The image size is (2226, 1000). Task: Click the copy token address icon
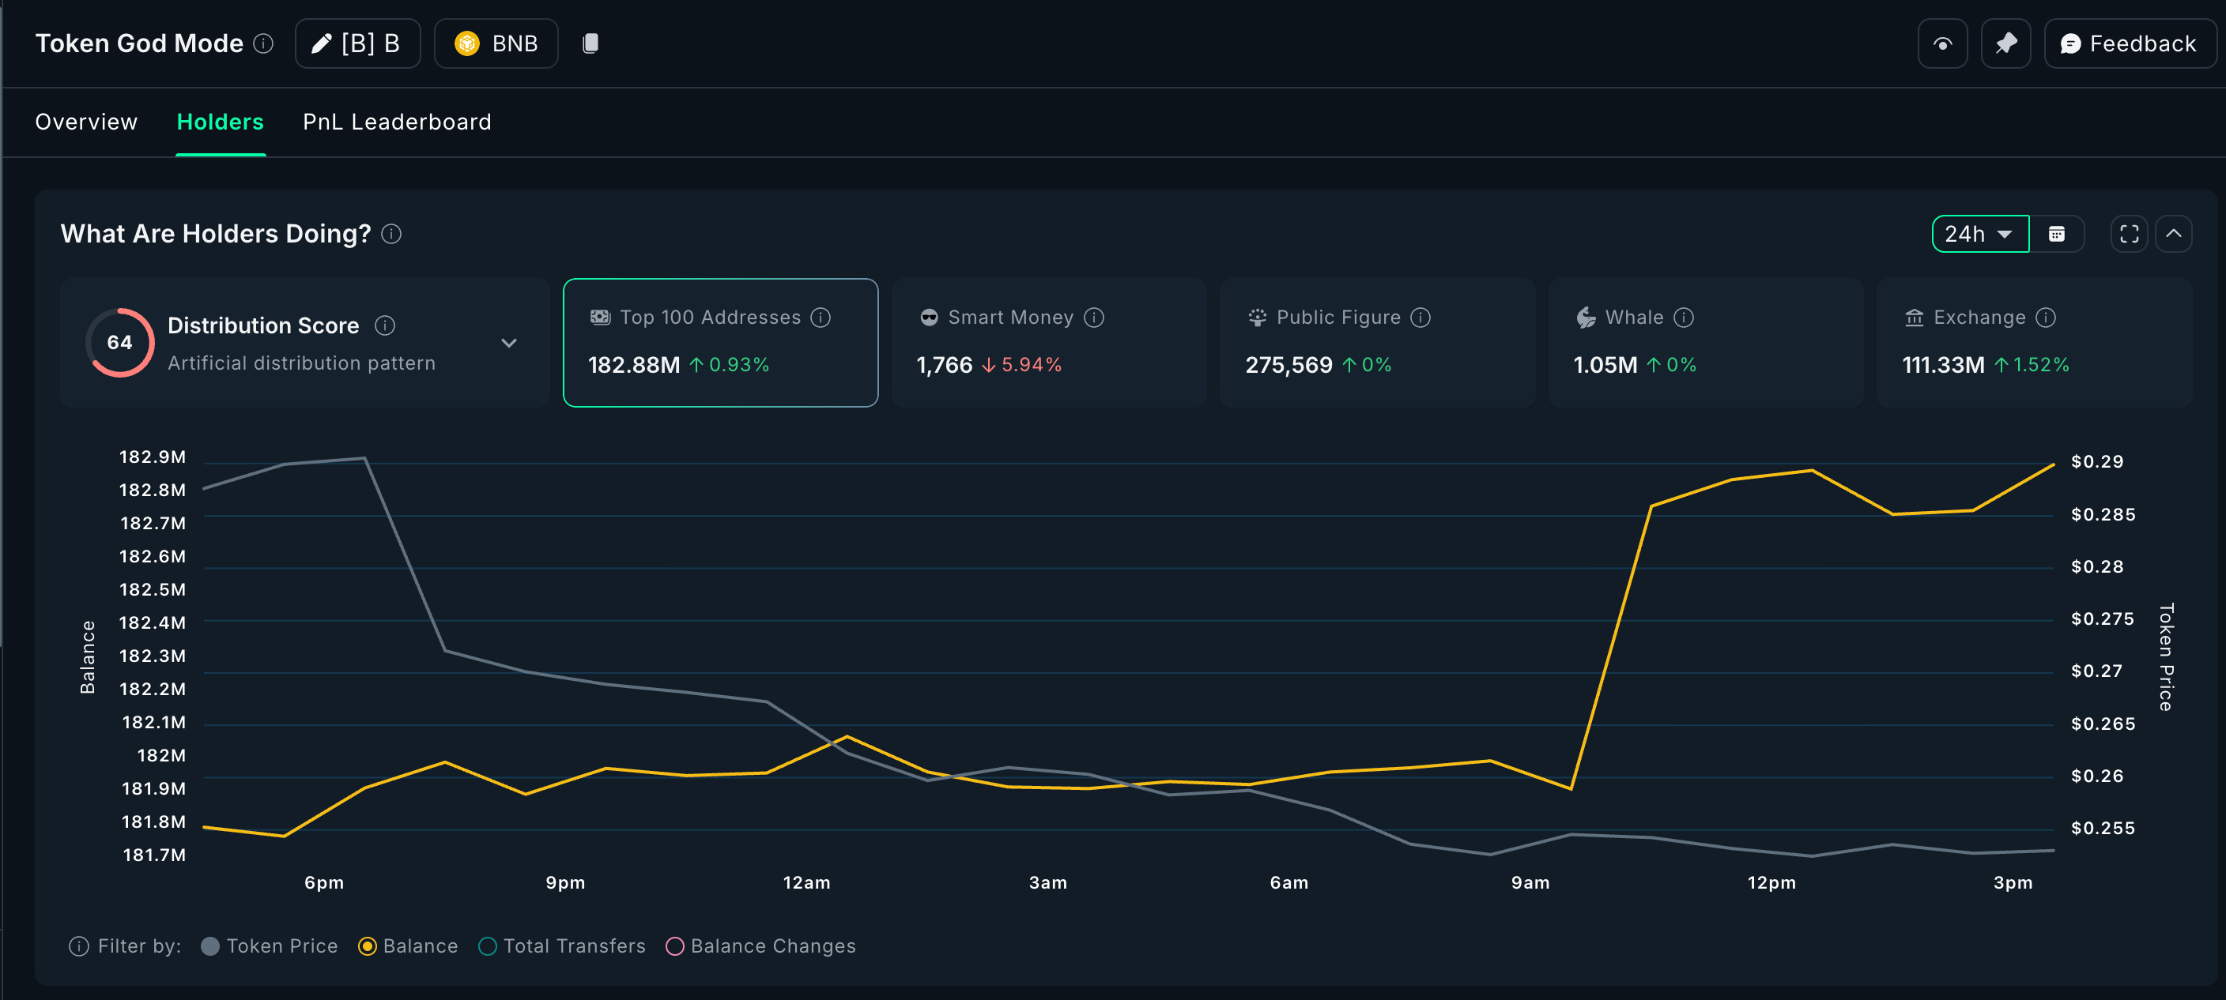(x=590, y=43)
